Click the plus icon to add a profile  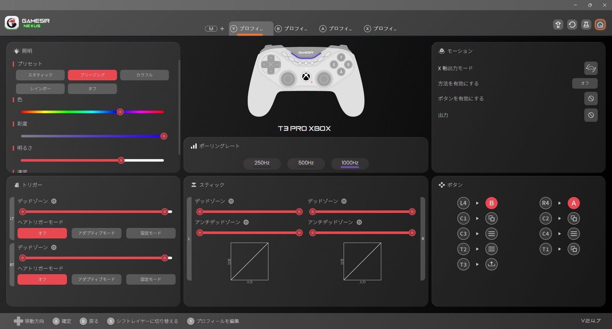222,29
